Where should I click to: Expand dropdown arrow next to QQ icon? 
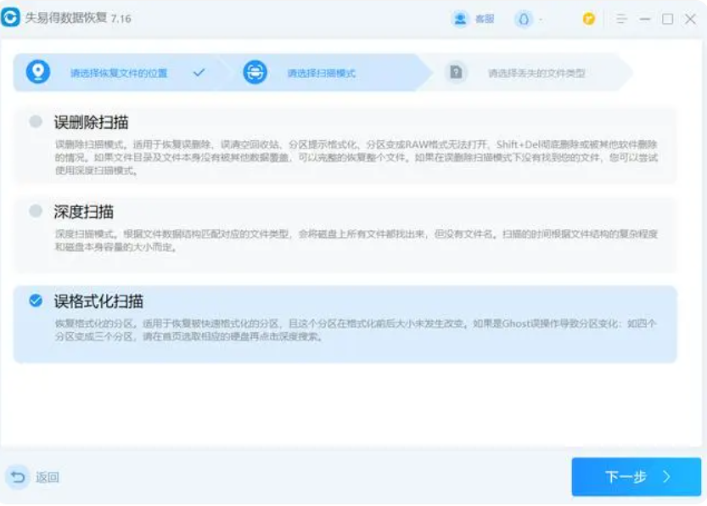[541, 19]
